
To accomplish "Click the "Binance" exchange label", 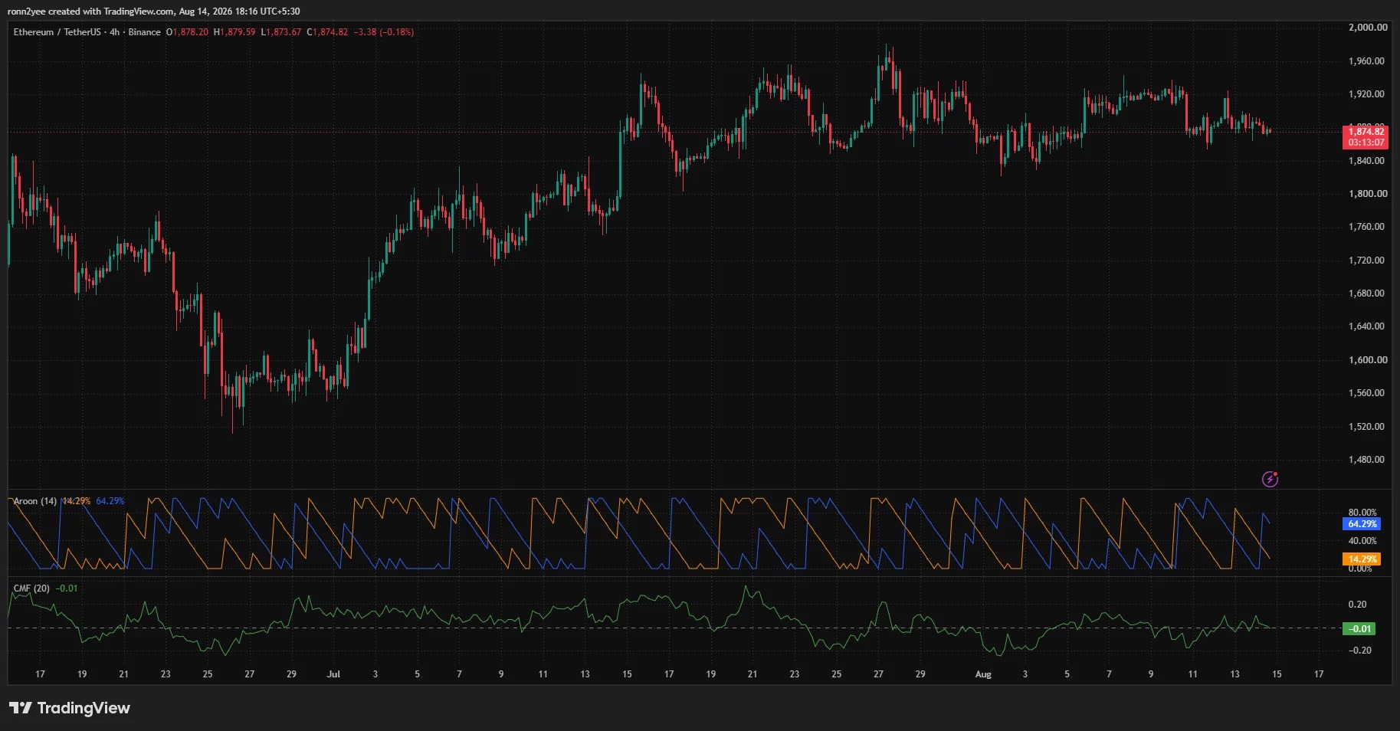I will (x=144, y=32).
